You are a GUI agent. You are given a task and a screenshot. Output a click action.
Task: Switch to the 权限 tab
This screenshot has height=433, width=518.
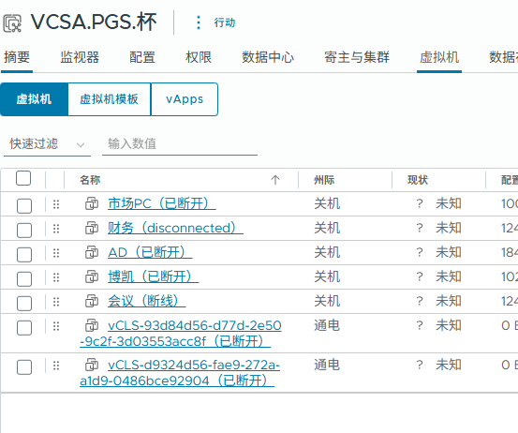(x=199, y=57)
